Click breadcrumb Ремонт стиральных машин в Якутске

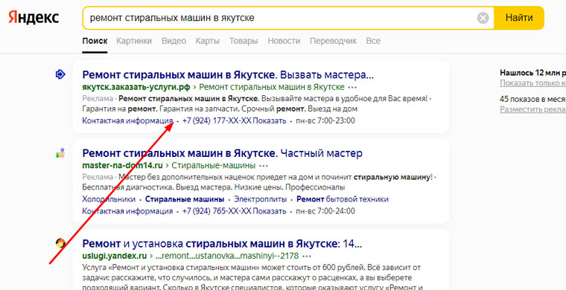coord(272,87)
